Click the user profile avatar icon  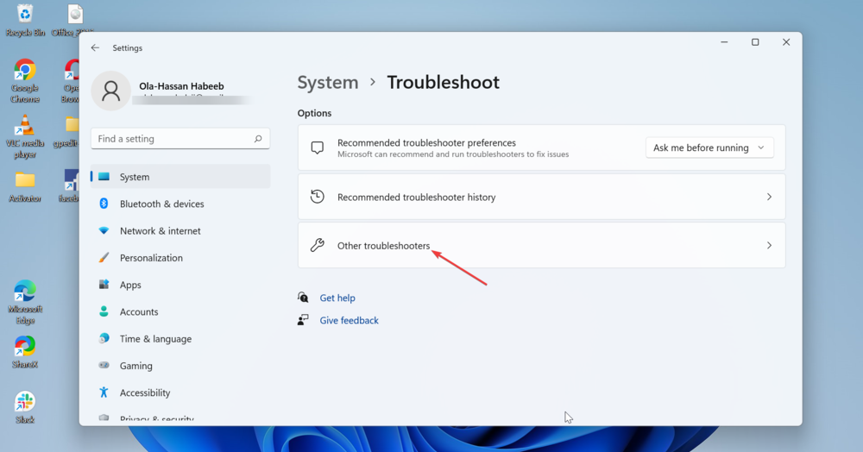pyautogui.click(x=110, y=91)
